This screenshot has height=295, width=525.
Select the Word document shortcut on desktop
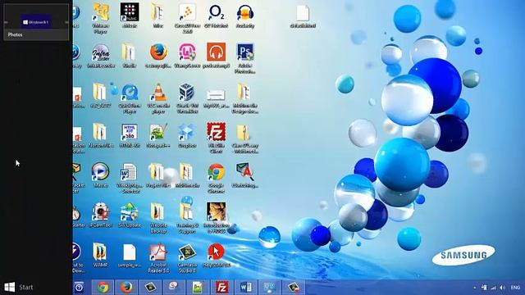tap(130, 178)
